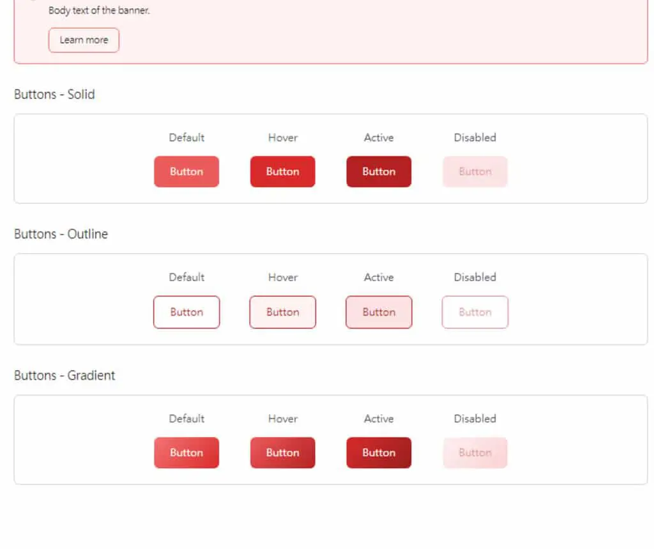654x549 pixels.
Task: Click the Hover label in Outline section
Action: click(283, 277)
